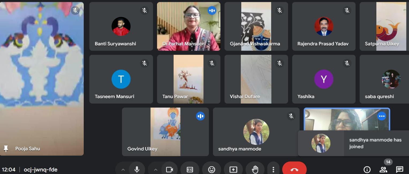Show the people list with participants icon

pos(383,169)
